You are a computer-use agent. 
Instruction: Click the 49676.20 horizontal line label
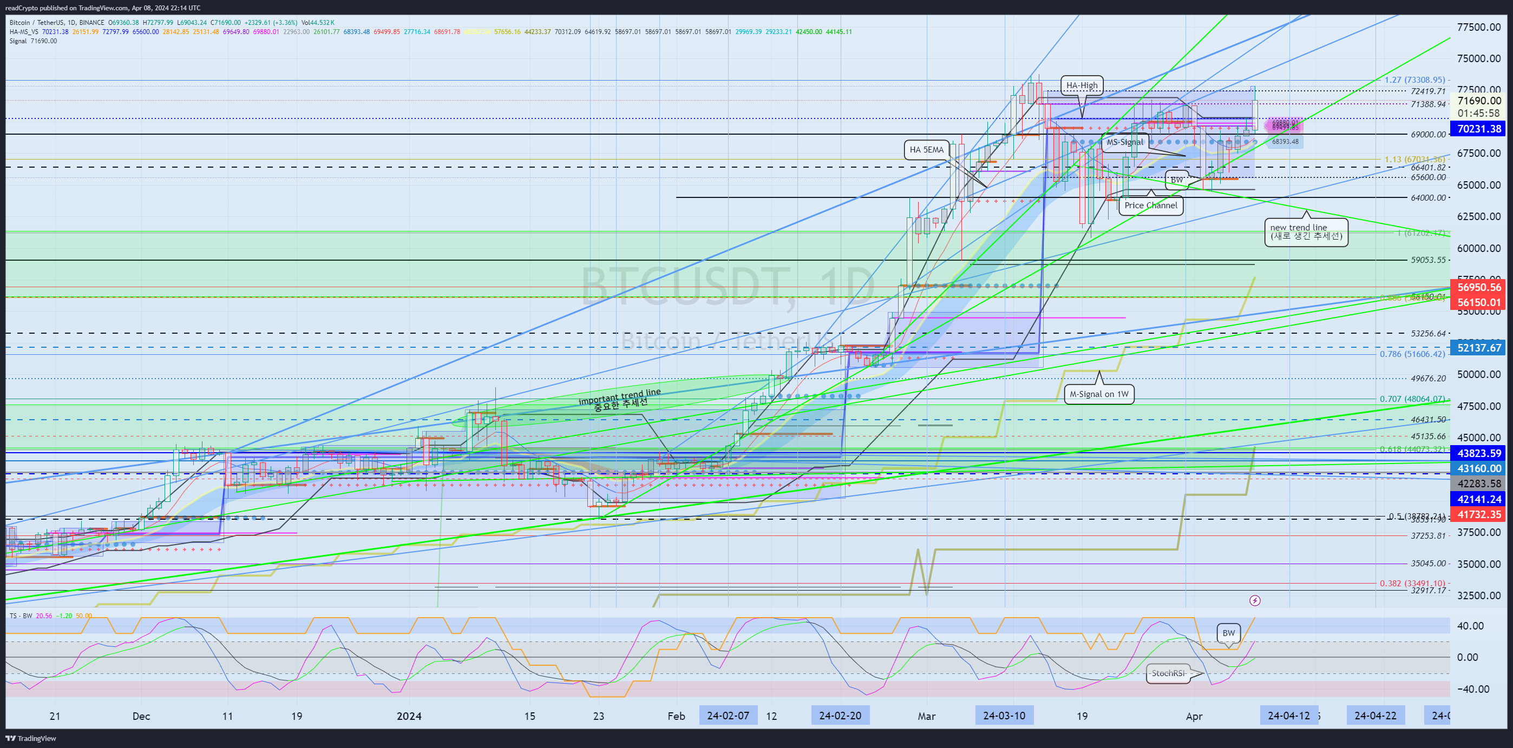coord(1428,379)
